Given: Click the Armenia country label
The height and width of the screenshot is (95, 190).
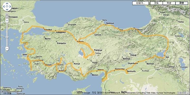Looking at the screenshot, I should [x=178, y=36].
